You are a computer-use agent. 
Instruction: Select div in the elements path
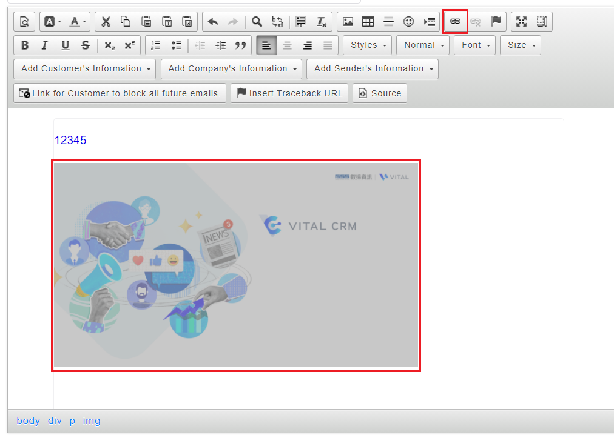[55, 420]
